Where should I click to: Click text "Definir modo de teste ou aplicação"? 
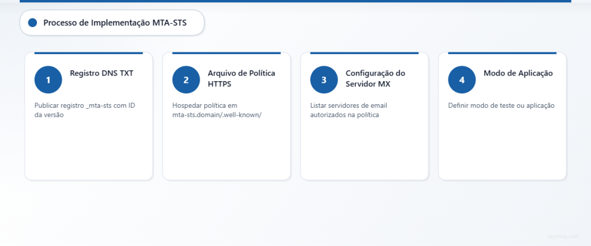(x=502, y=105)
